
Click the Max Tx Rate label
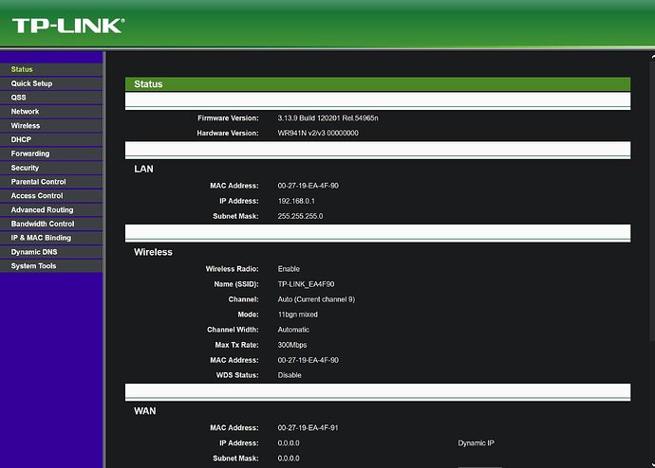coord(237,345)
